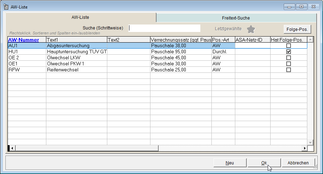This screenshot has width=323, height=174.
Task: Click the Letztgewählte star icon
Action: point(251,29)
